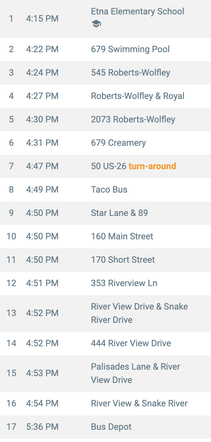Open the River View & Snake River stop
The height and width of the screenshot is (442, 211).
coord(106,403)
